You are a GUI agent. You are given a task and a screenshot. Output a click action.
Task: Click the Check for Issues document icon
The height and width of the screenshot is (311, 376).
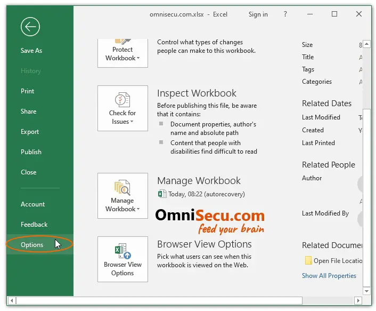coord(122,100)
